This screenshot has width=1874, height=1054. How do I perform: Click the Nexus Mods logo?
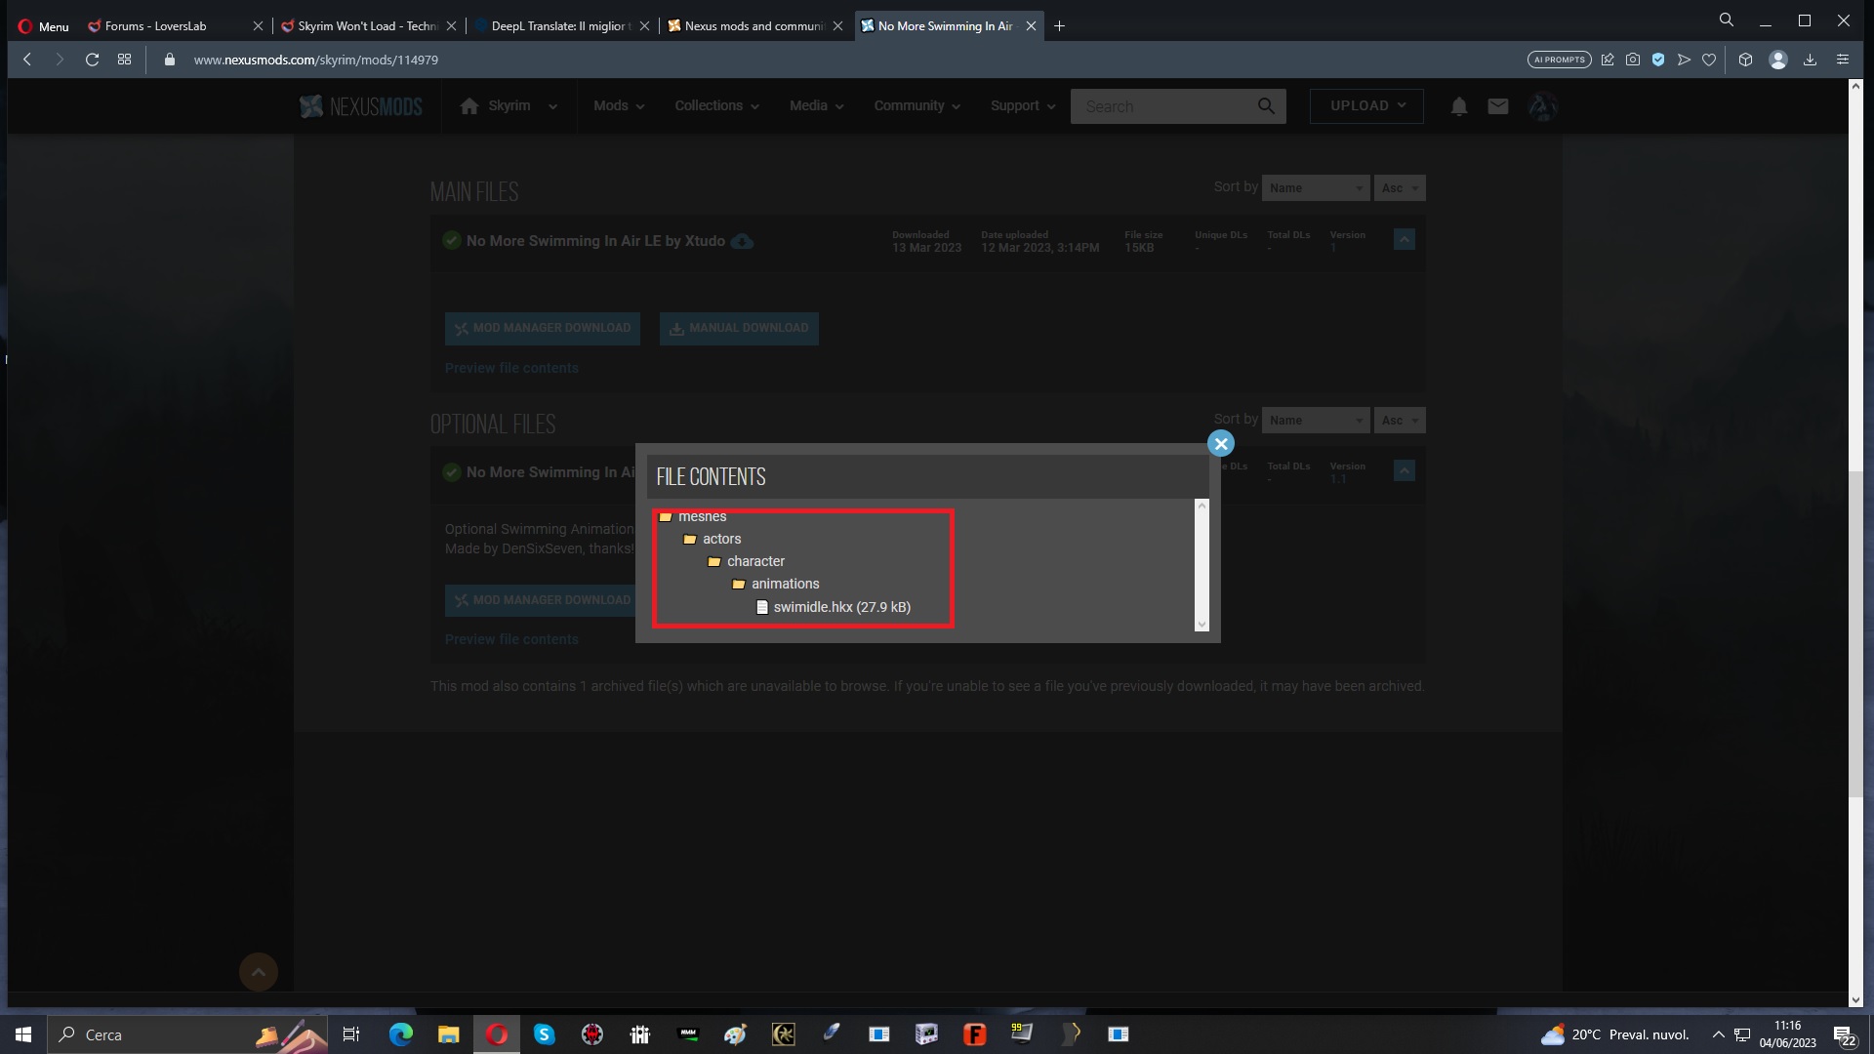pos(359,106)
